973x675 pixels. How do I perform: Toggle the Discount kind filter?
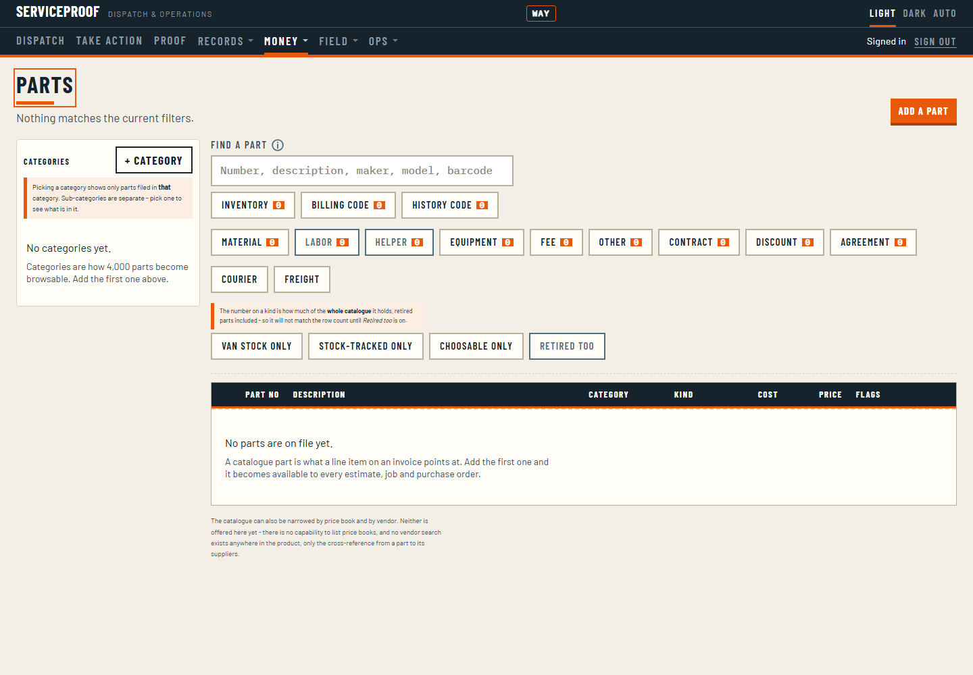click(784, 242)
